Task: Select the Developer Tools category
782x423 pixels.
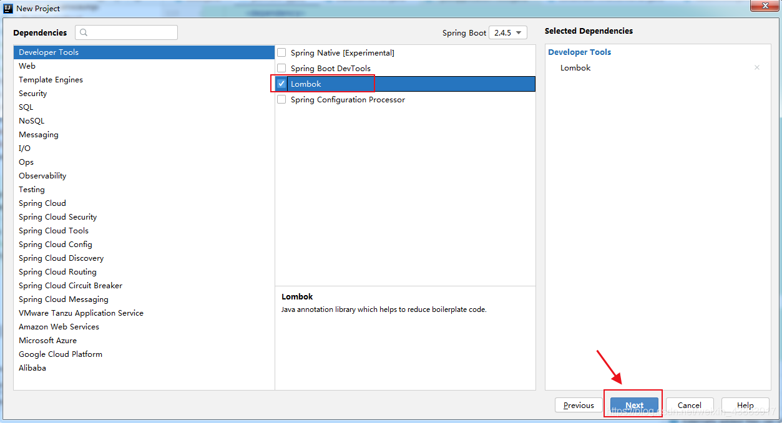Action: (144, 52)
